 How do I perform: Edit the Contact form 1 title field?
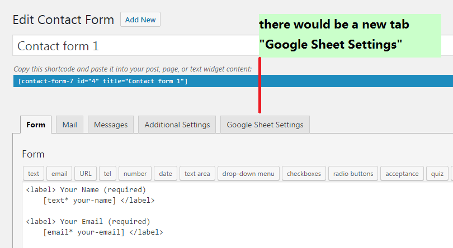coord(134,46)
